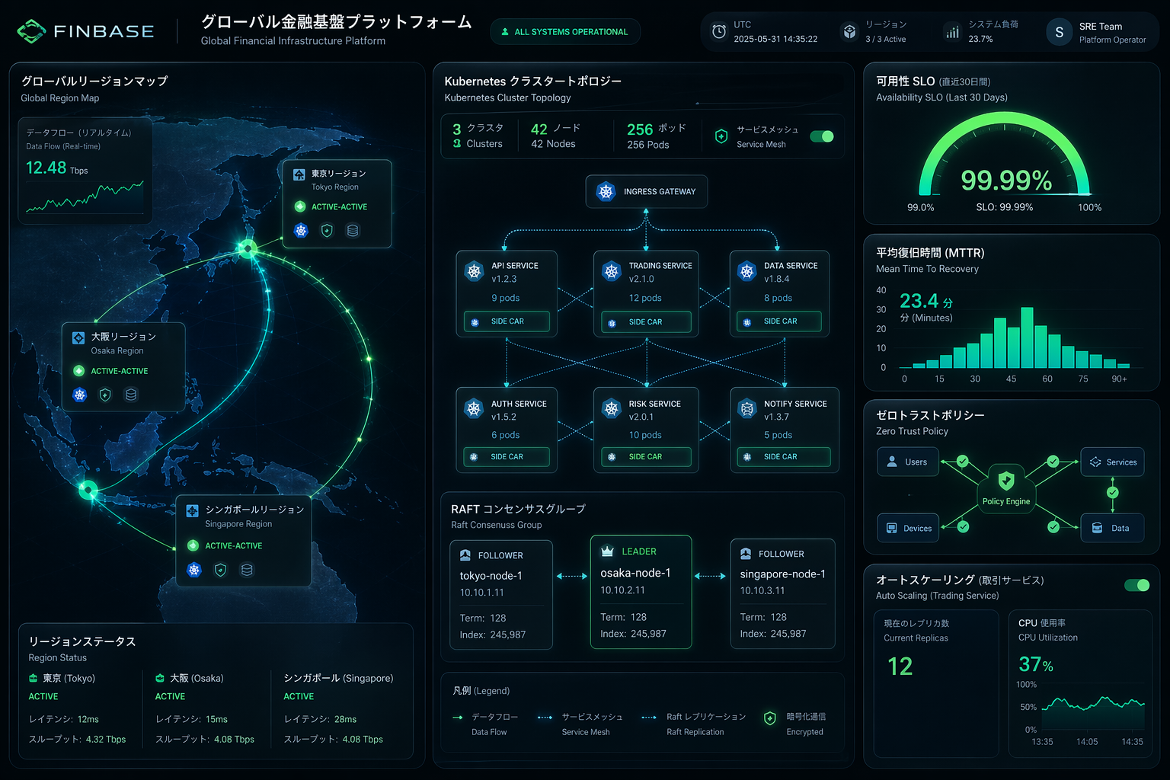Click the Devices icon in Zero Trust Policy
Viewport: 1170px width, 780px height.
point(891,528)
